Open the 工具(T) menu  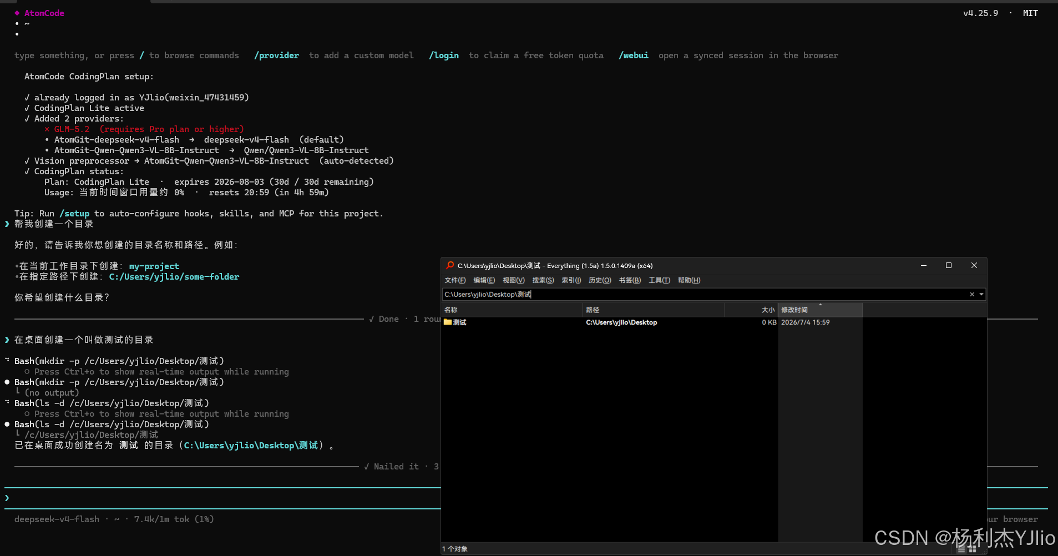pos(659,280)
